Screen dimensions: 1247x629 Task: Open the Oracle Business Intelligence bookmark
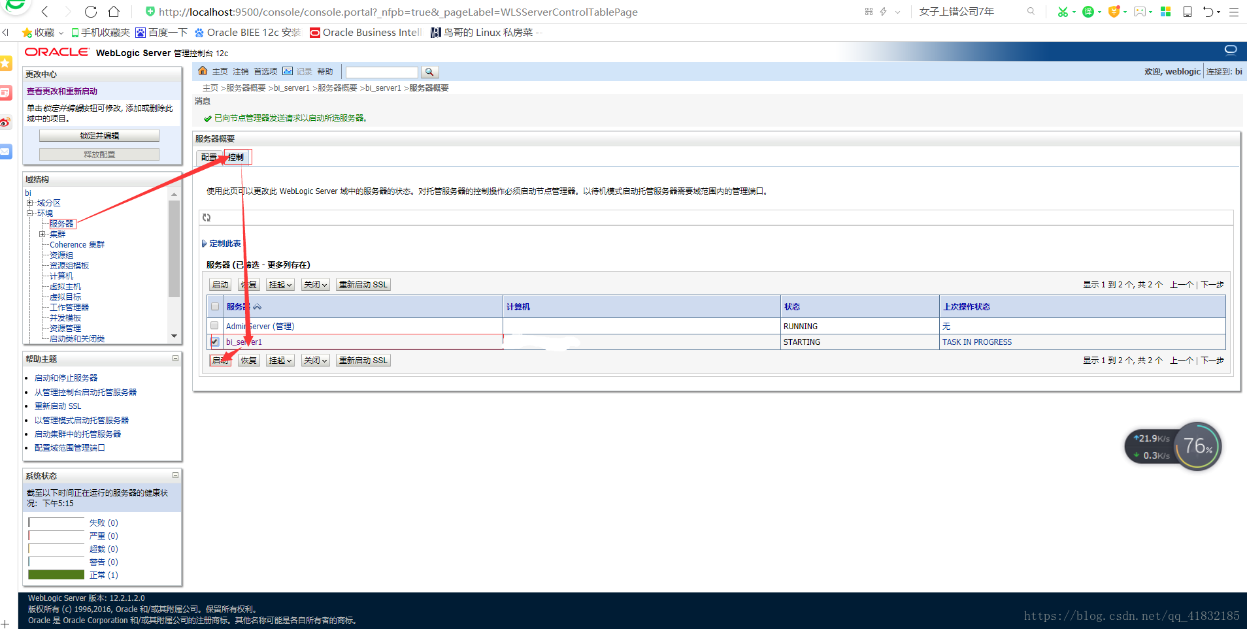(366, 33)
